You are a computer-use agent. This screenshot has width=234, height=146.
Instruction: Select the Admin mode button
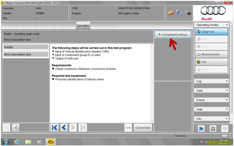point(211,69)
